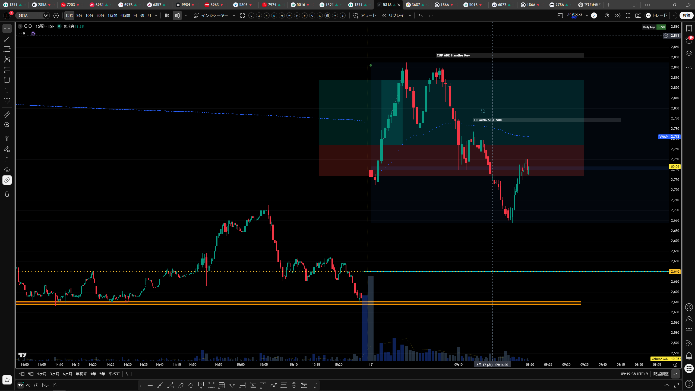Select the ruler measure tool
695x391 pixels.
[7, 115]
